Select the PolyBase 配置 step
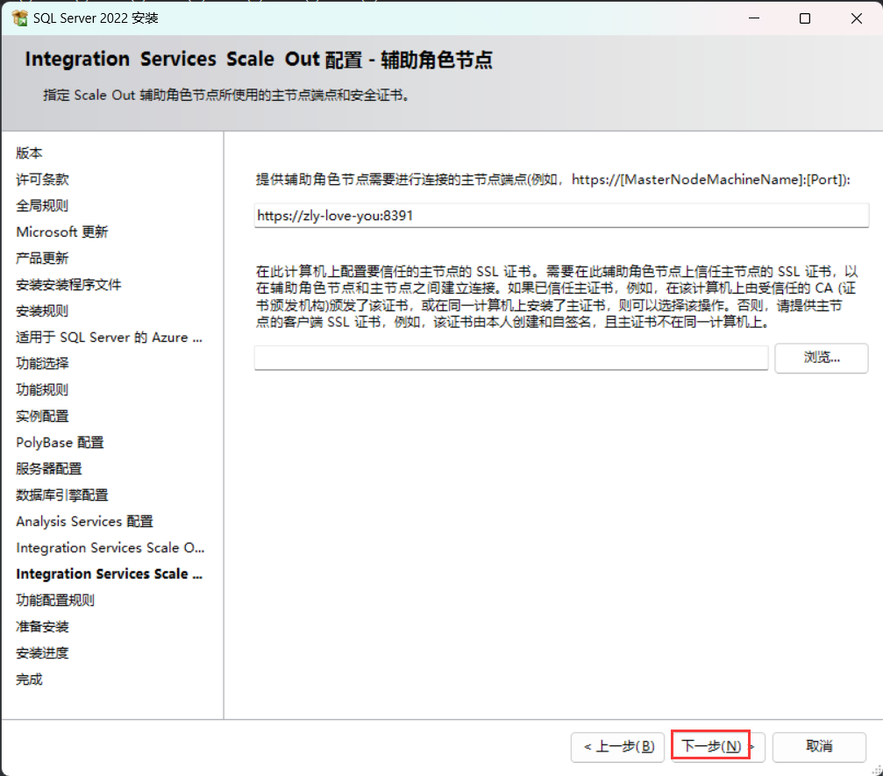 pos(60,443)
